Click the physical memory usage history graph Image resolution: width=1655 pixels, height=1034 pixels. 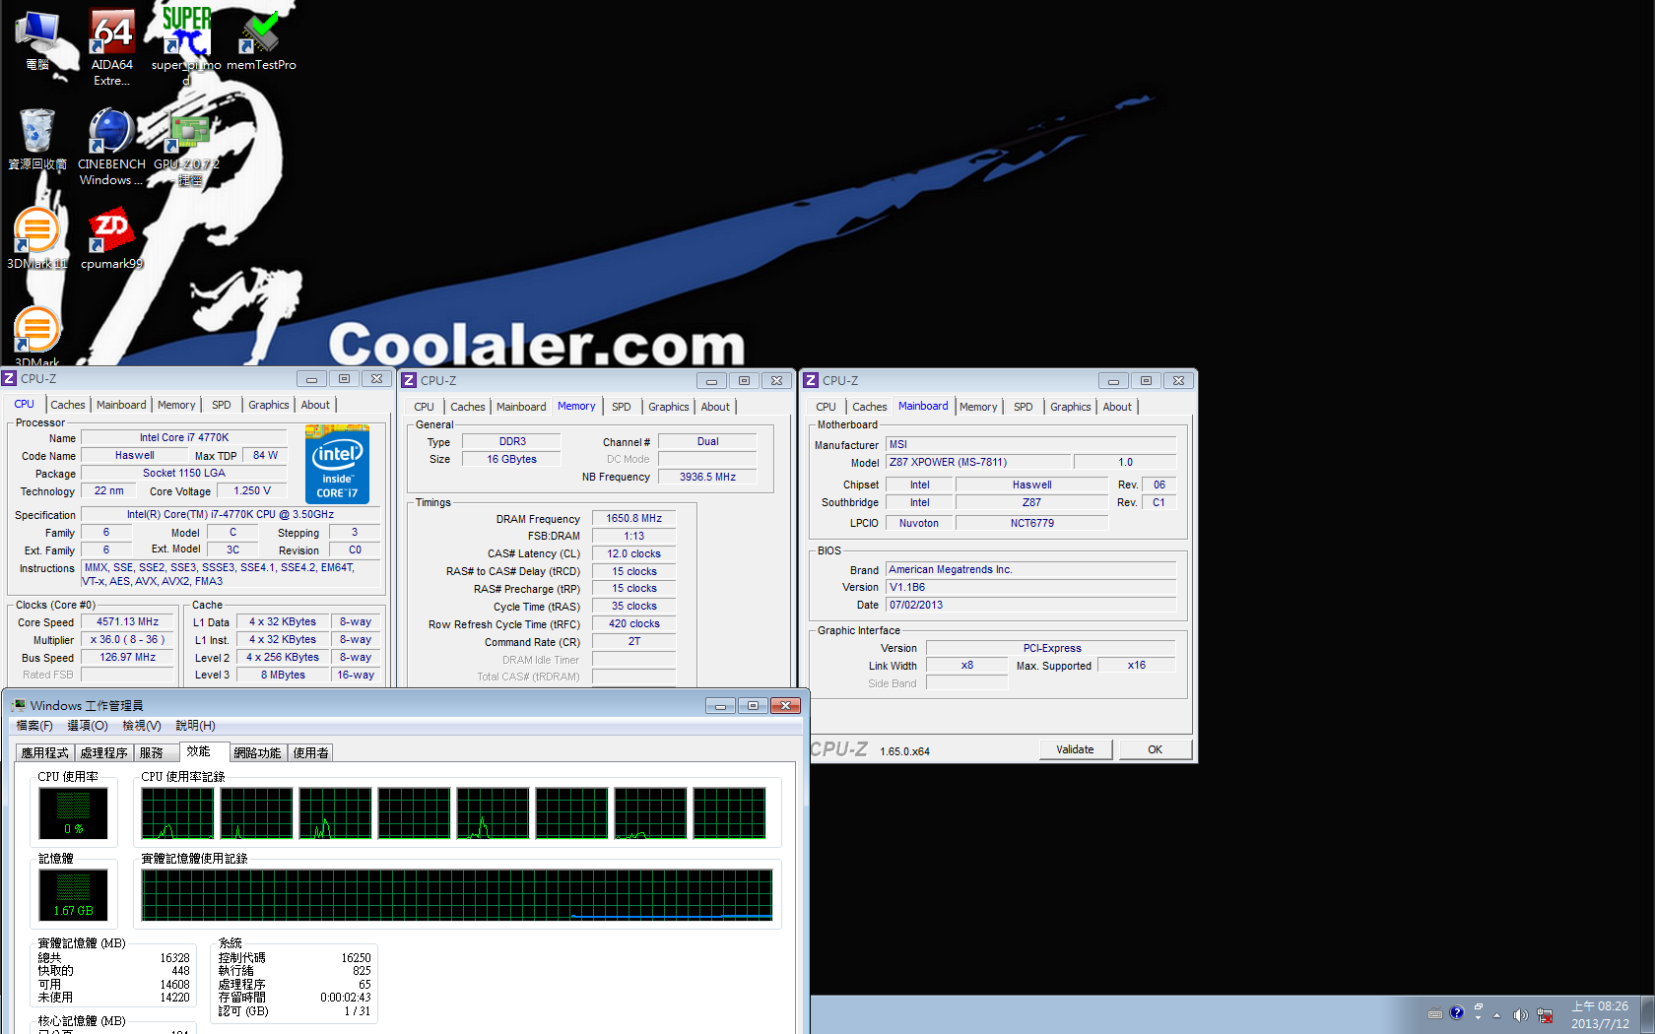point(457,895)
